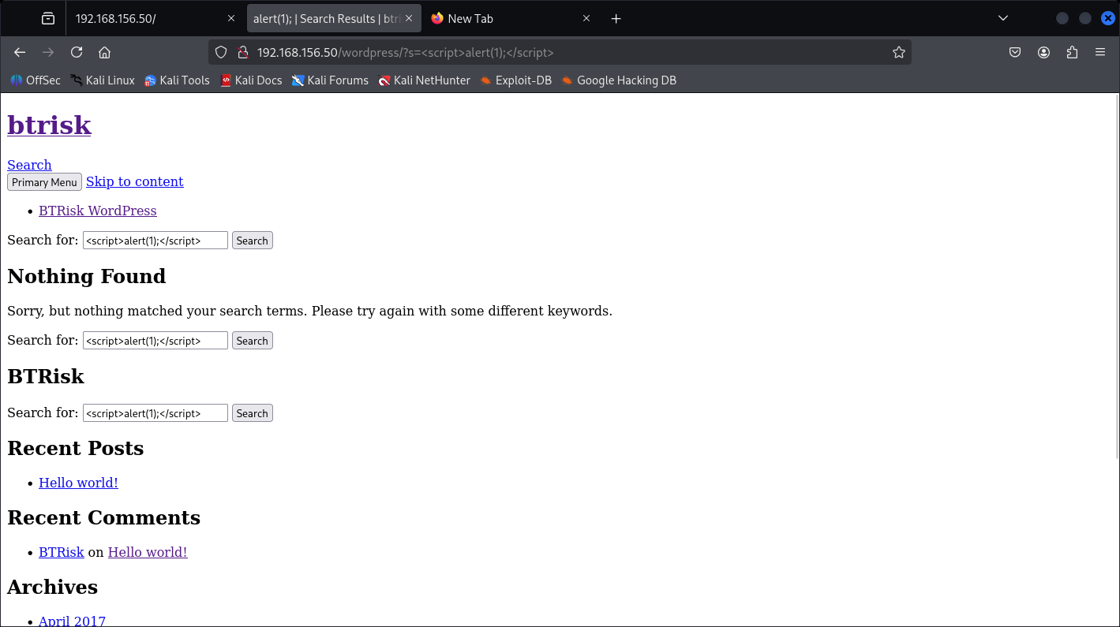1120x627 pixels.
Task: Open Hello world! link in Recent Comments
Action: 148,552
